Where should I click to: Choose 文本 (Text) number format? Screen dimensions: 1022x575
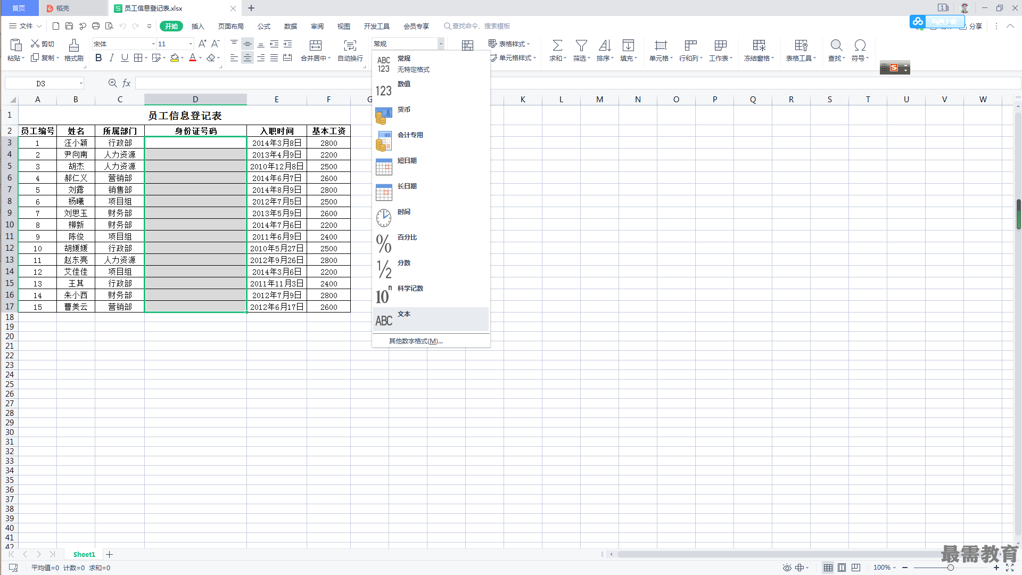[431, 319]
